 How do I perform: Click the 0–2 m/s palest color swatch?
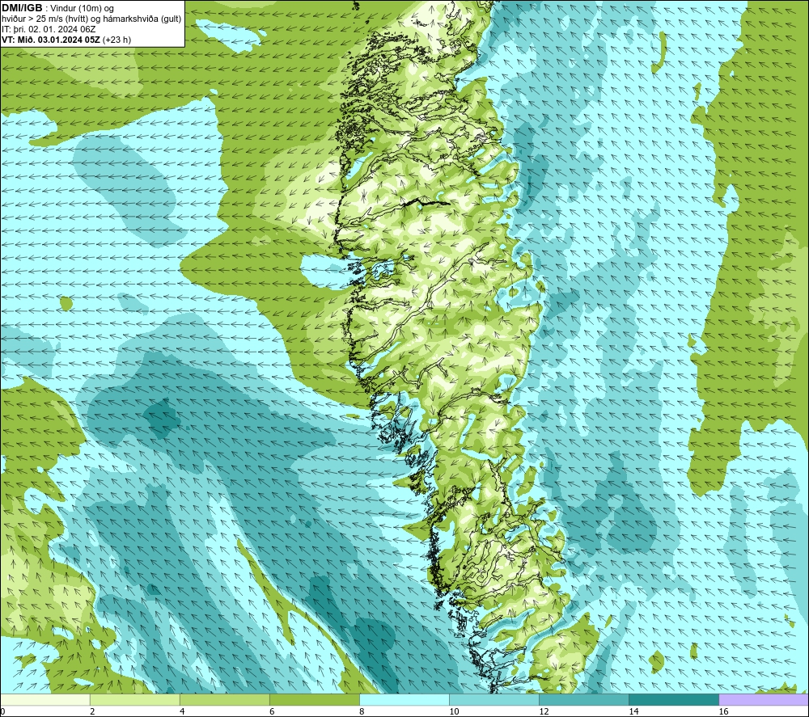(x=44, y=699)
